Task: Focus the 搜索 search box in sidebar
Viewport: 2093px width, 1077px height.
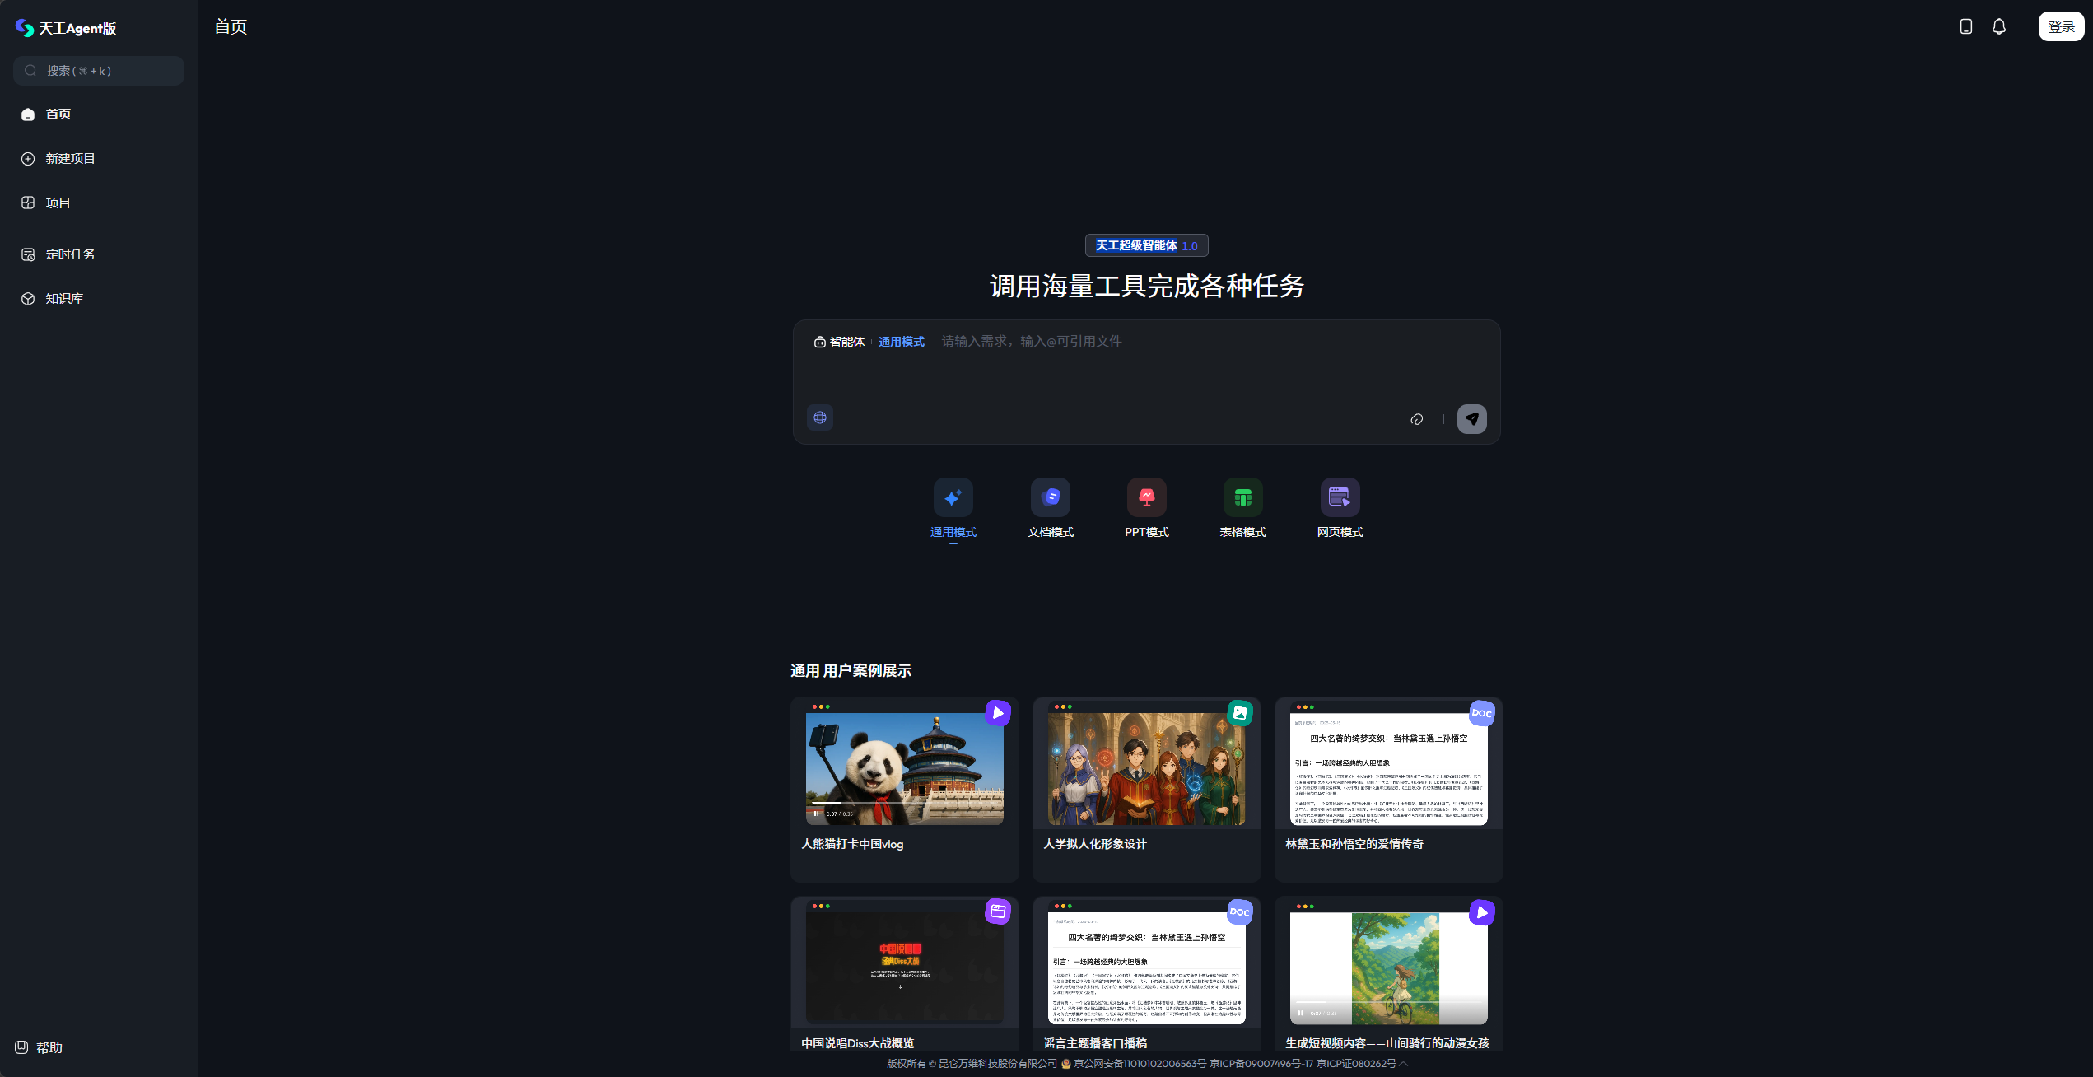Action: pyautogui.click(x=99, y=71)
